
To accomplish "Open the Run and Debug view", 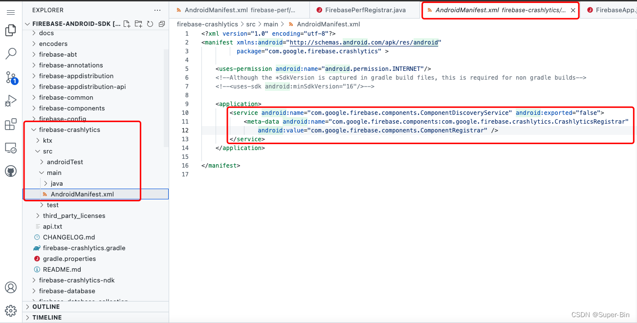I will (11, 101).
